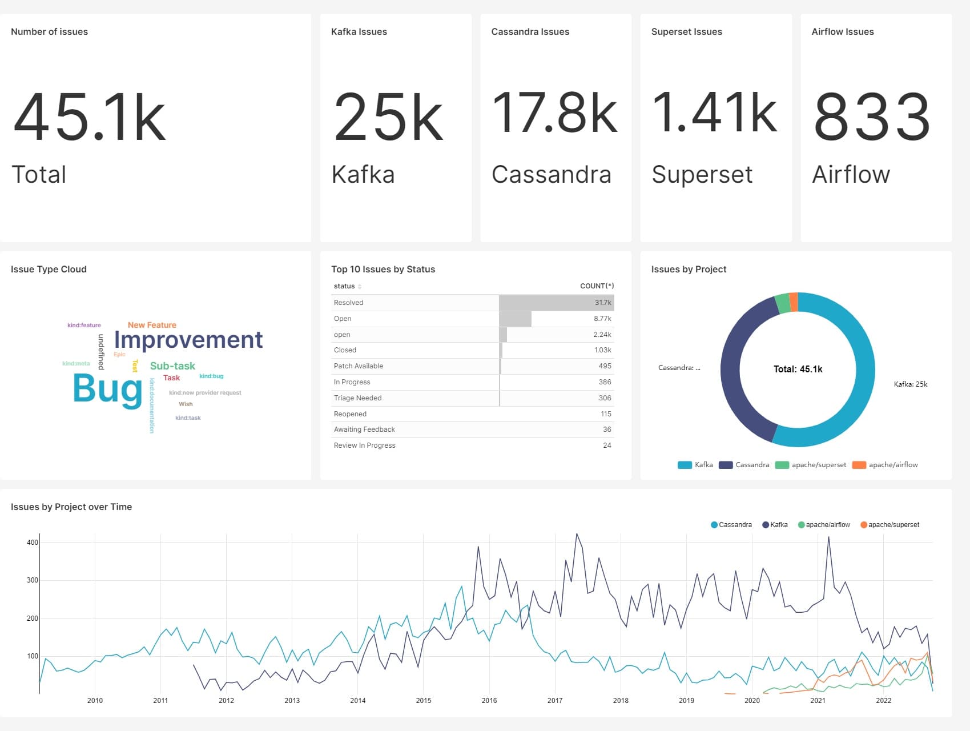Screen dimensions: 970x731
Task: Select the capitalized Open status row
Action: (x=473, y=319)
